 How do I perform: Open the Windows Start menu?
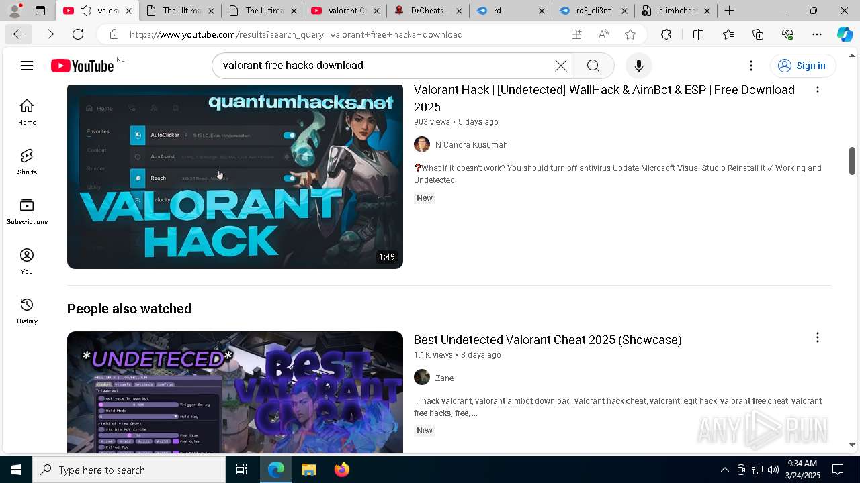click(x=16, y=470)
